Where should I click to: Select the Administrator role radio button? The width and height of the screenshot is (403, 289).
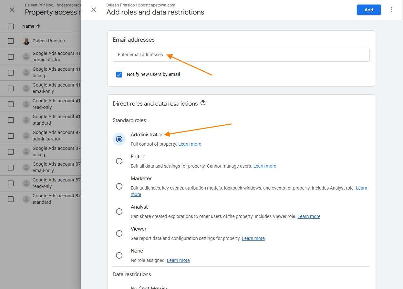point(119,139)
